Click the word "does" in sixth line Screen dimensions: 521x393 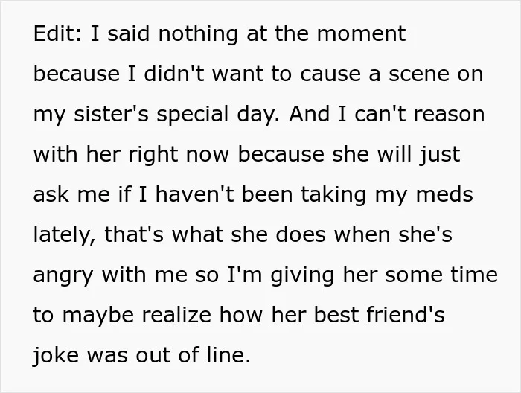(x=301, y=234)
